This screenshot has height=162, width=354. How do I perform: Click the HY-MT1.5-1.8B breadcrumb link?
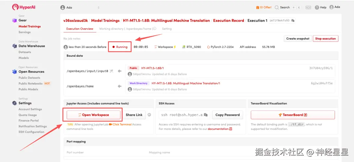[x=167, y=21]
